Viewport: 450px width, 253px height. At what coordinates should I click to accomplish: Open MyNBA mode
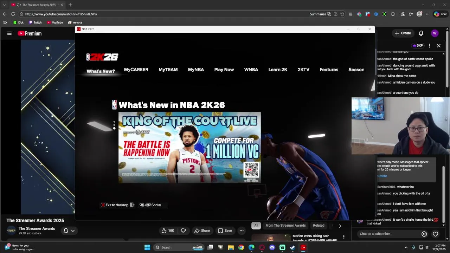(x=196, y=70)
